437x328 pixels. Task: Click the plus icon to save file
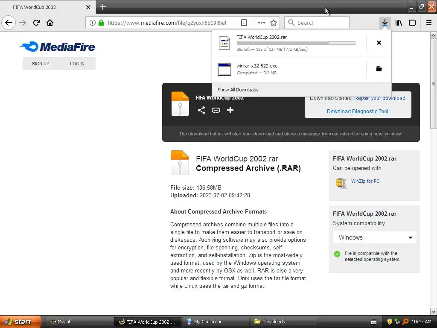coord(230,110)
